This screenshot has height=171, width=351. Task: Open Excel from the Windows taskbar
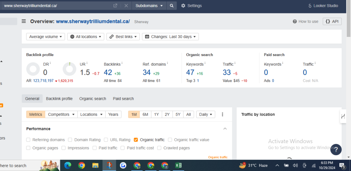[178, 166]
